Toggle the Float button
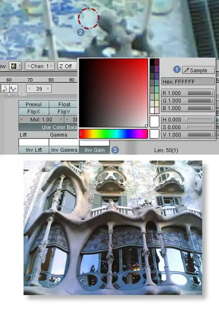The width and height of the screenshot is (219, 311). 64,104
